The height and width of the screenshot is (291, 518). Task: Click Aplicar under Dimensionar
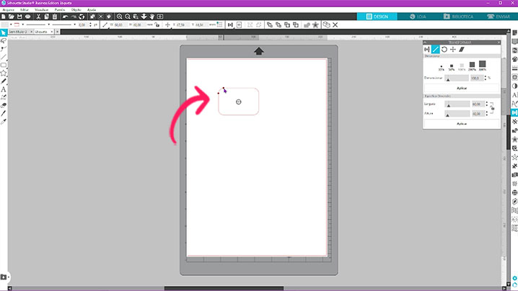pos(462,88)
